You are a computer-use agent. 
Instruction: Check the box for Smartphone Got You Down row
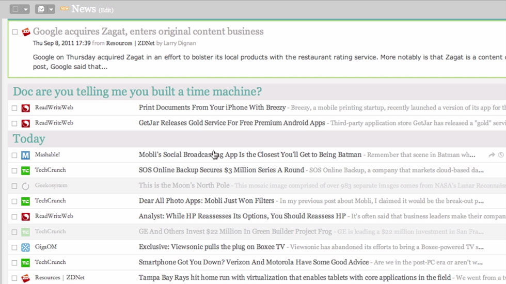pos(14,263)
